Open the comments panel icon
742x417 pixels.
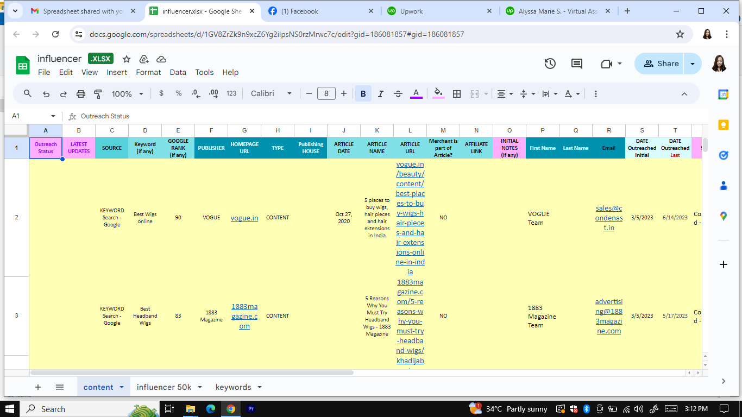[577, 64]
